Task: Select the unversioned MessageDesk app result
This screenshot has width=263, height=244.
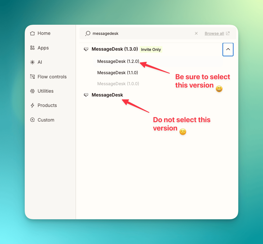Action: [x=107, y=95]
